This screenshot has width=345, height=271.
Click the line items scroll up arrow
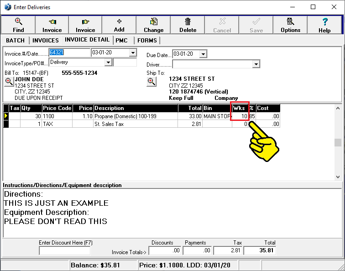(x=338, y=108)
